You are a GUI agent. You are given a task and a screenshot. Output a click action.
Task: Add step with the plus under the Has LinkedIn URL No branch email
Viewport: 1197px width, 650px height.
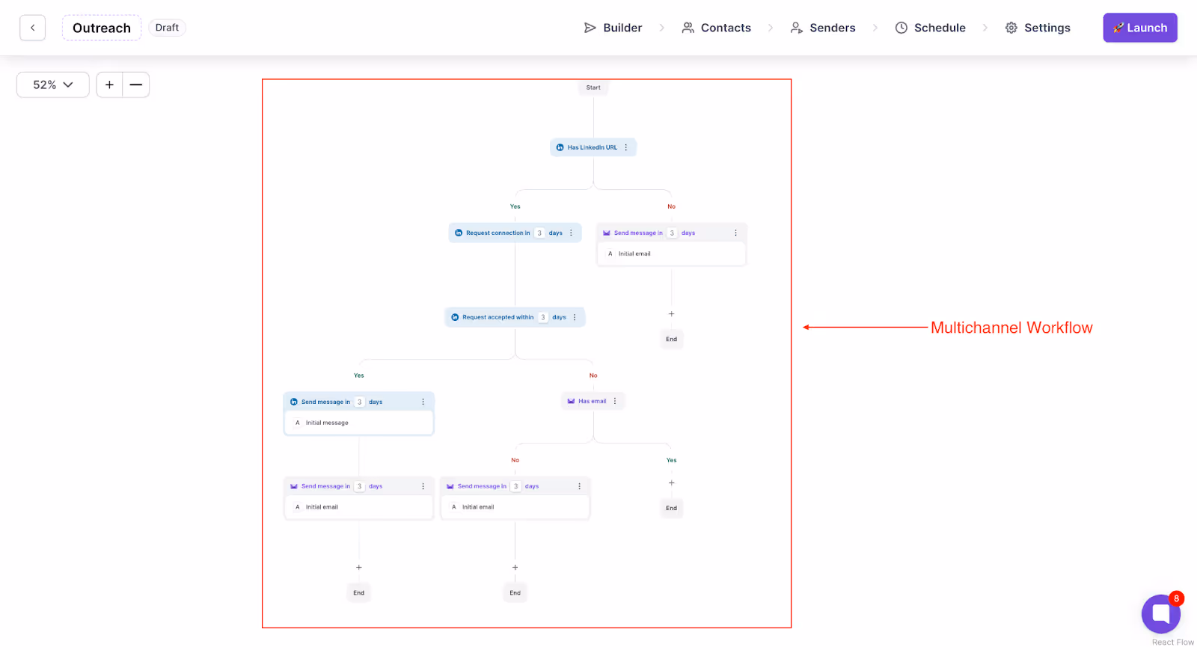(672, 314)
